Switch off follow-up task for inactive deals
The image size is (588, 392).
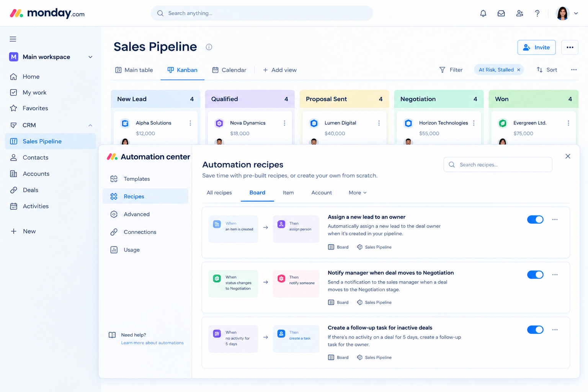pos(535,330)
